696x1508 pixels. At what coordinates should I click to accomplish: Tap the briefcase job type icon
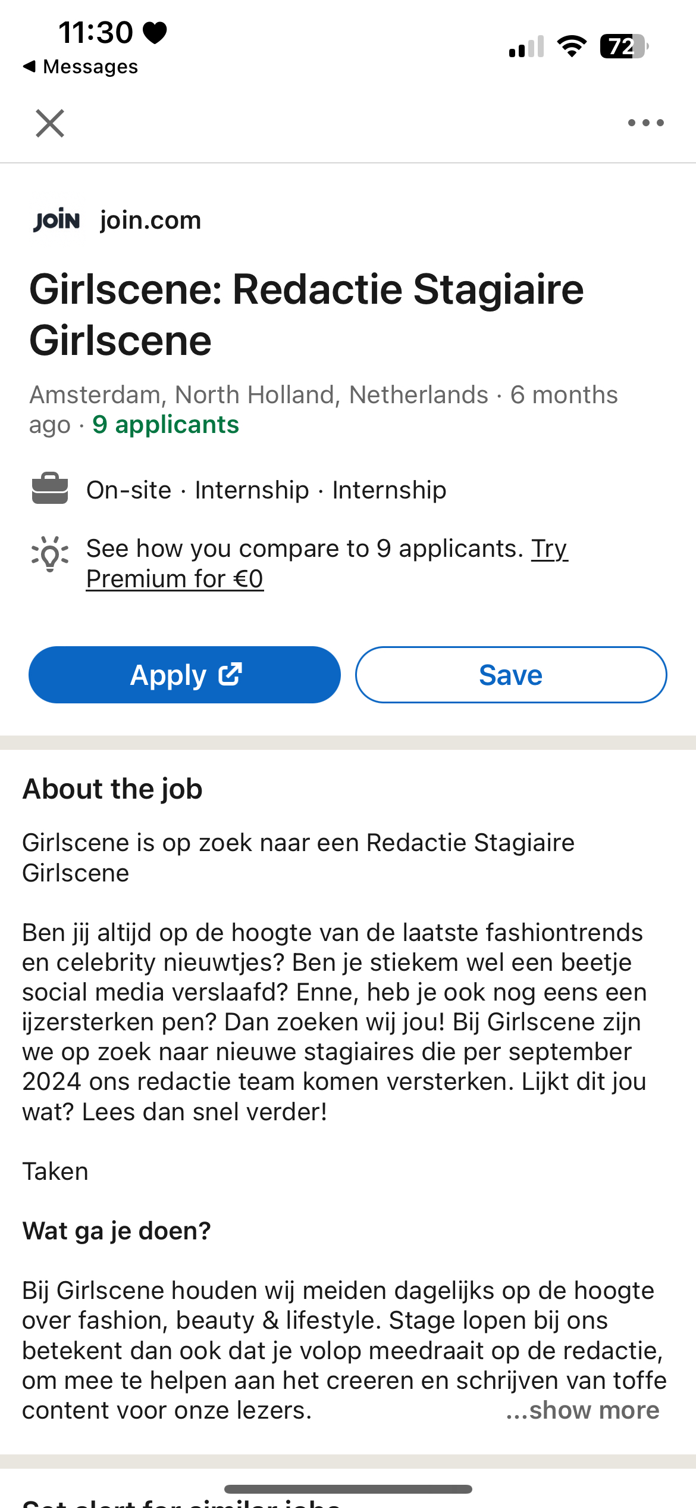(x=50, y=489)
